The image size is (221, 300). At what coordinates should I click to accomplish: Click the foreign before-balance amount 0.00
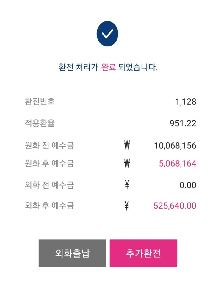188,185
